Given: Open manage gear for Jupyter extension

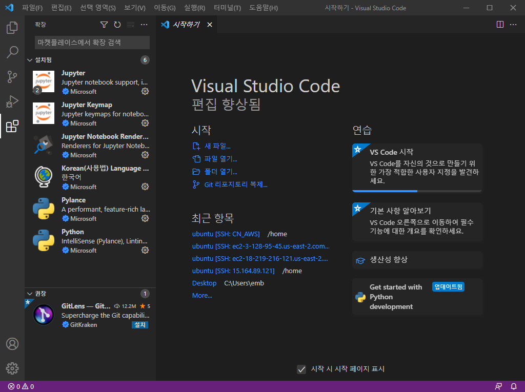Looking at the screenshot, I should 145,91.
